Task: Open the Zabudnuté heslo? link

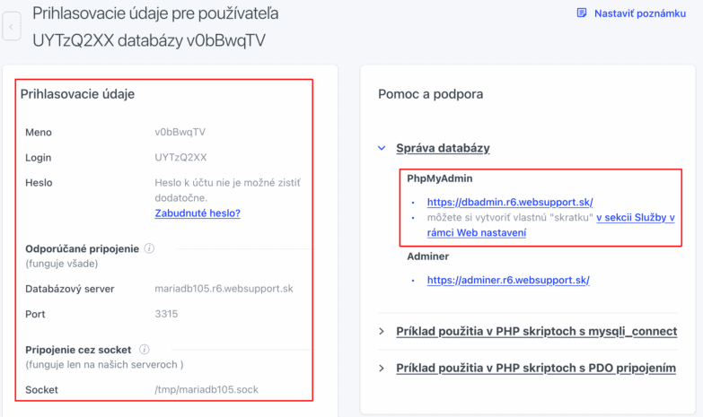Action: [198, 213]
